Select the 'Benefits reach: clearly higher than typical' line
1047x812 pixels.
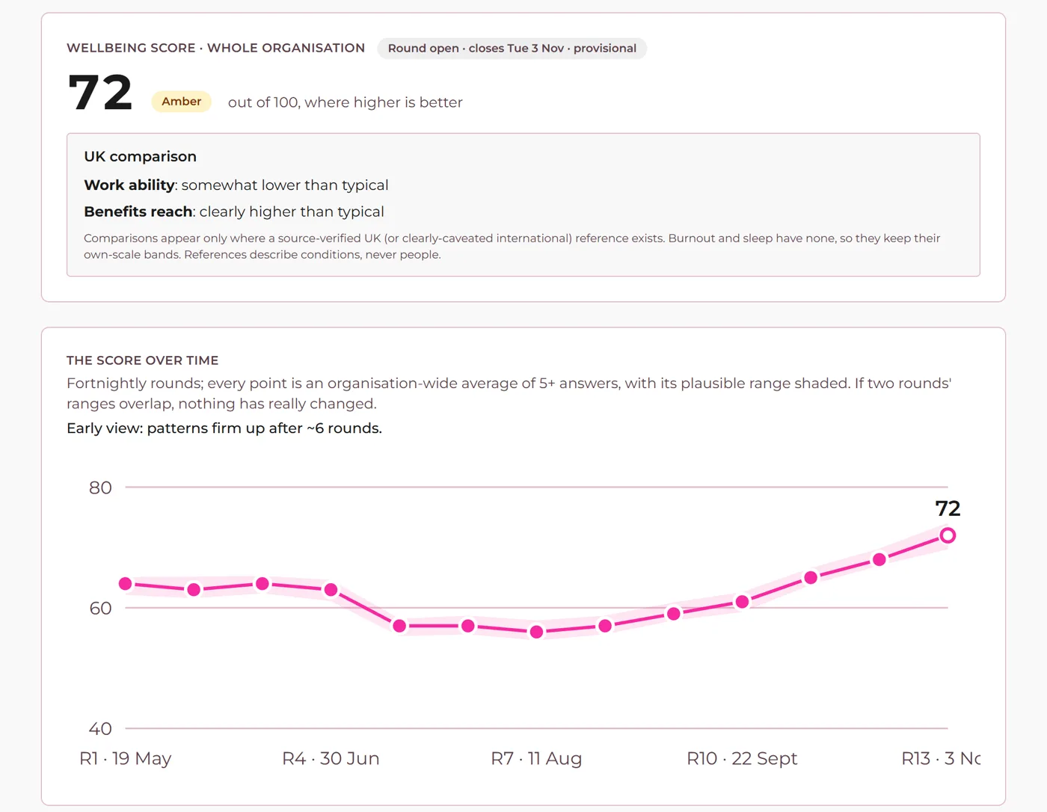pyautogui.click(x=234, y=212)
